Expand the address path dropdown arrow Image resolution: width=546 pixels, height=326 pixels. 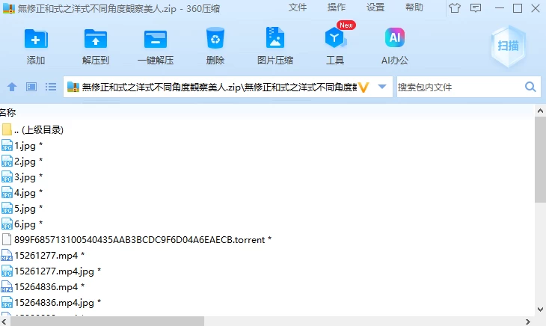[x=382, y=87]
